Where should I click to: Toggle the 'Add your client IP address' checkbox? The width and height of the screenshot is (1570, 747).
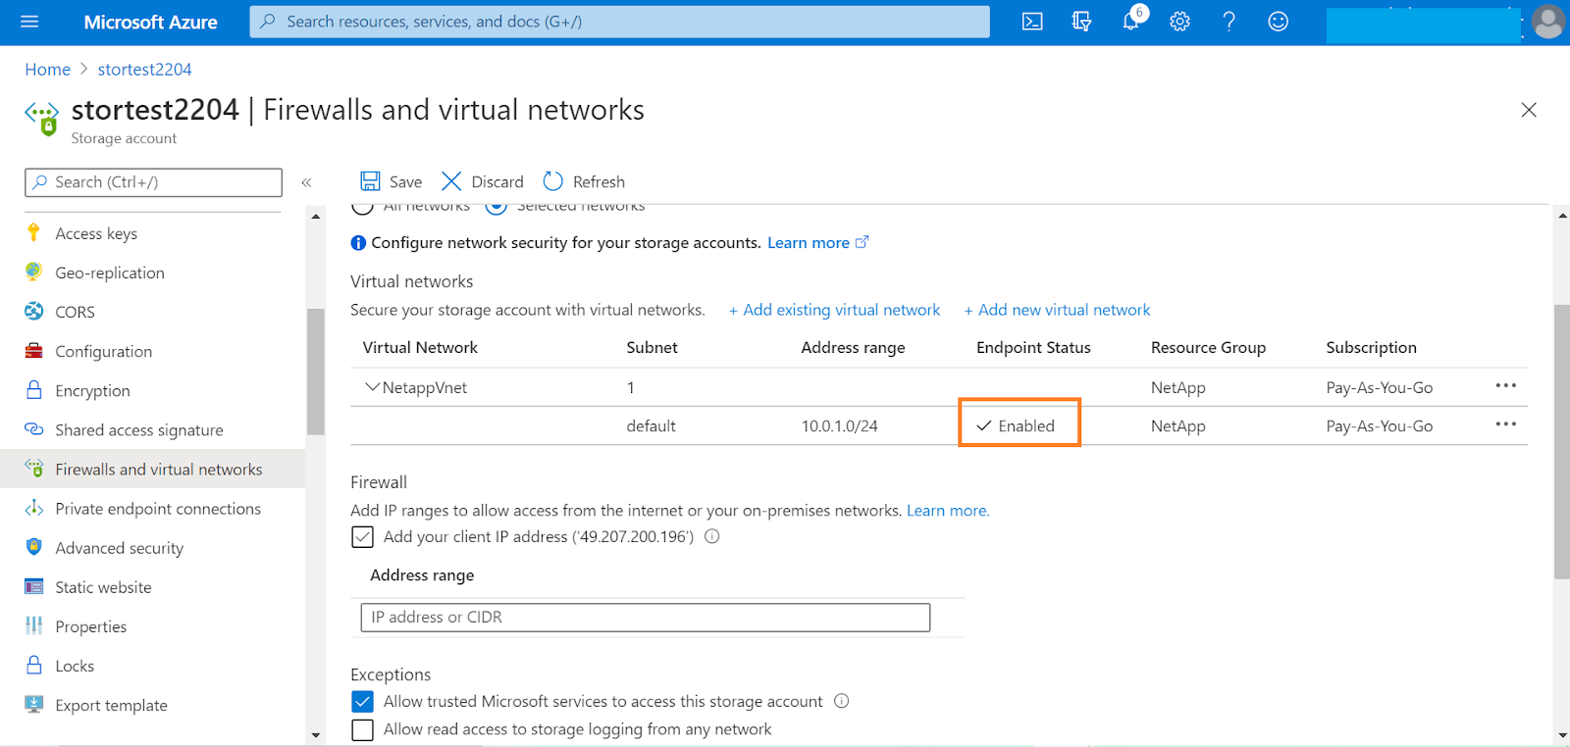pos(363,537)
